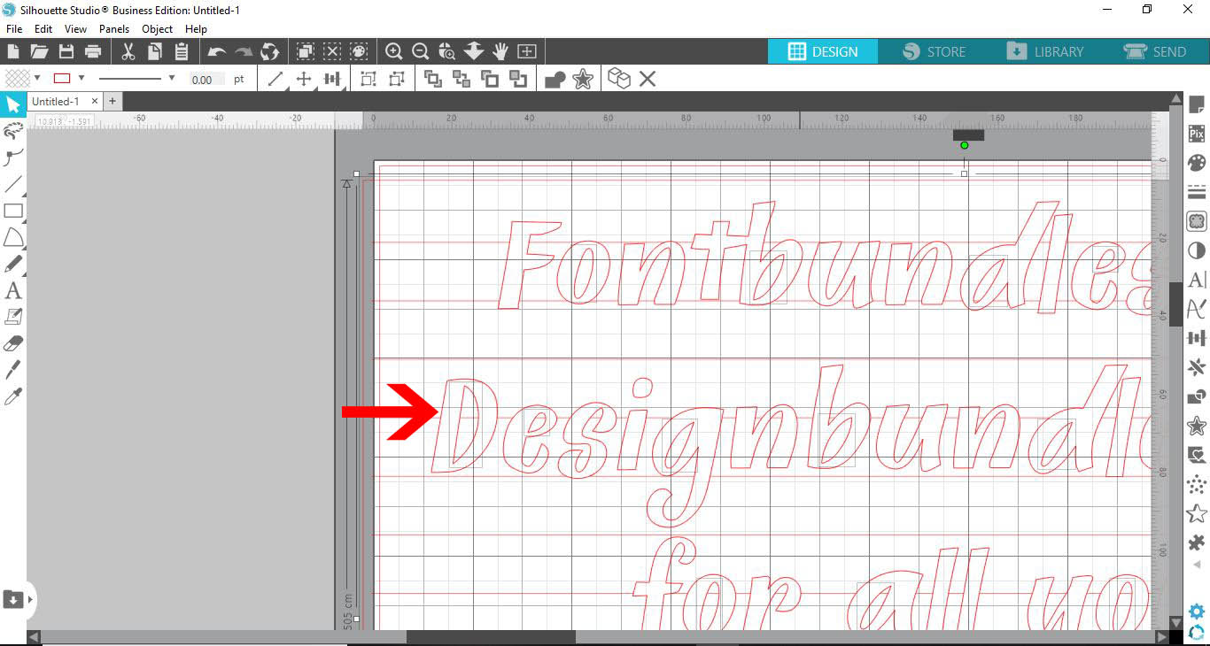The width and height of the screenshot is (1210, 646).
Task: Select the Line drawing tool
Action: coord(13,185)
